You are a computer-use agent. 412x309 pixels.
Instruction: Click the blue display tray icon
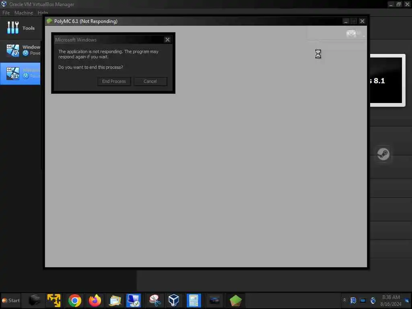[363, 300]
